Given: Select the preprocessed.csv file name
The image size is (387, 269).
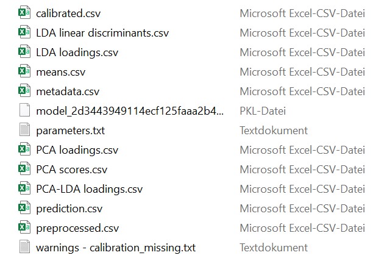Looking at the screenshot, I should coord(77,229).
